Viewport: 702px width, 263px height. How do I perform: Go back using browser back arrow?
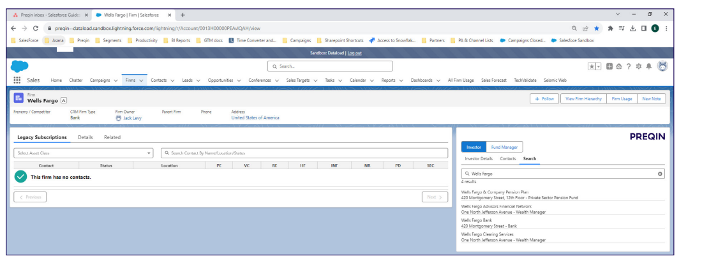(x=13, y=28)
